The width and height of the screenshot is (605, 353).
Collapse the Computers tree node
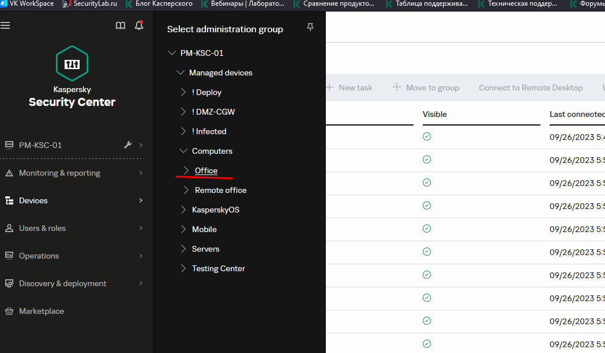[x=183, y=151]
